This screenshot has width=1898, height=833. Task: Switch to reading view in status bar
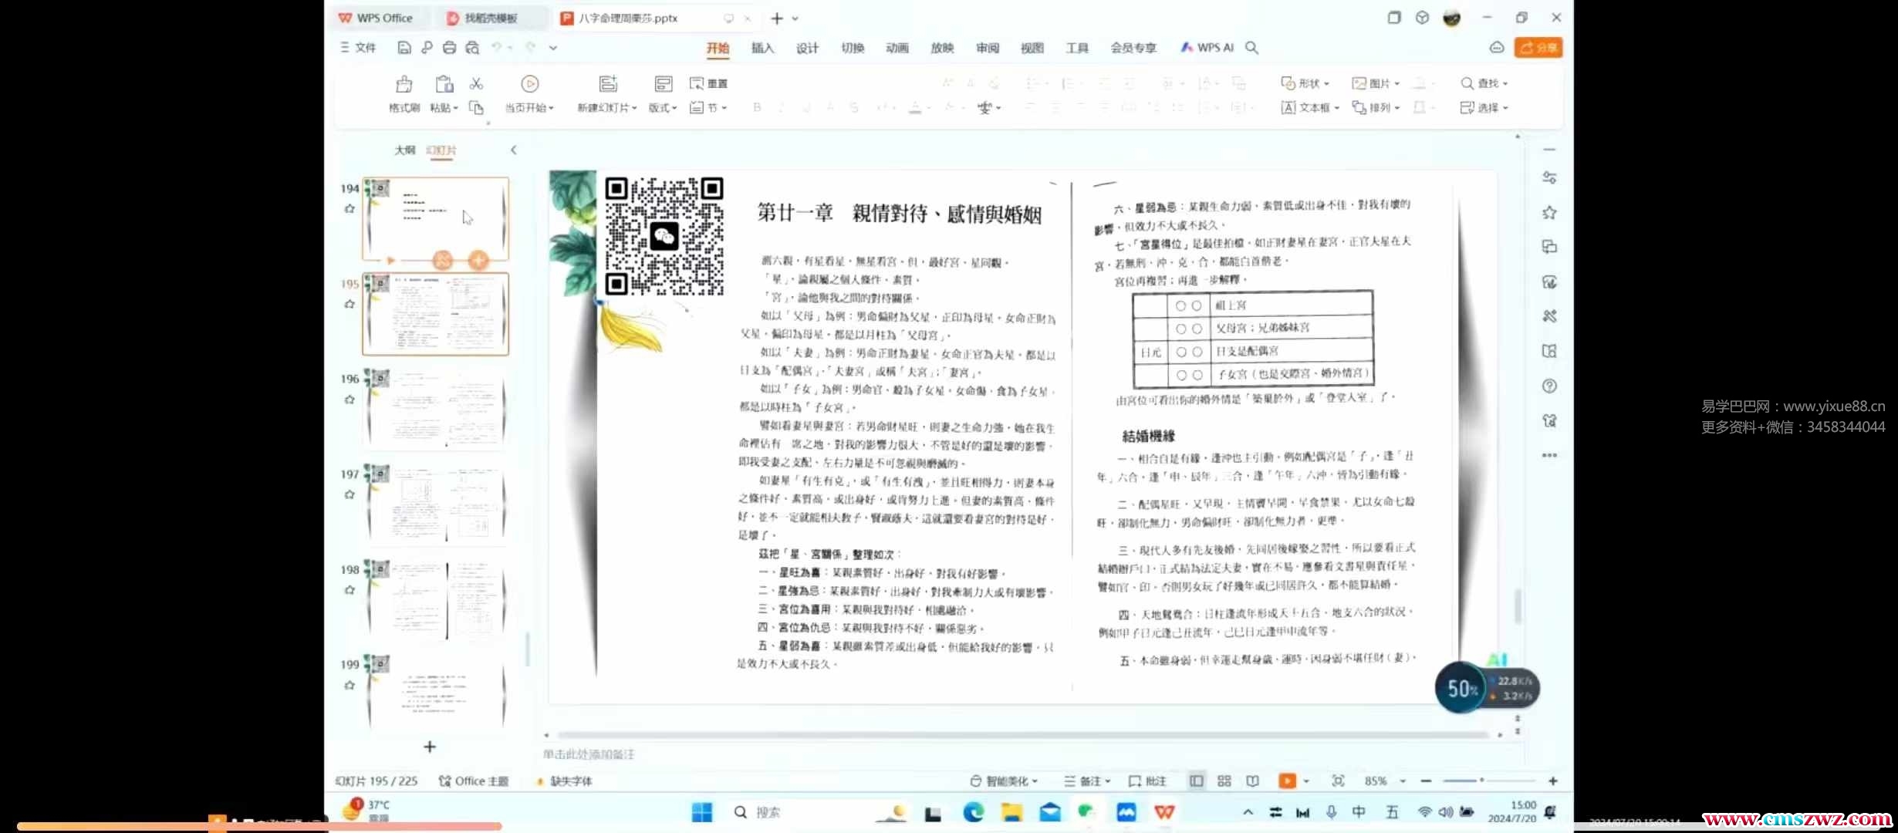click(1252, 781)
